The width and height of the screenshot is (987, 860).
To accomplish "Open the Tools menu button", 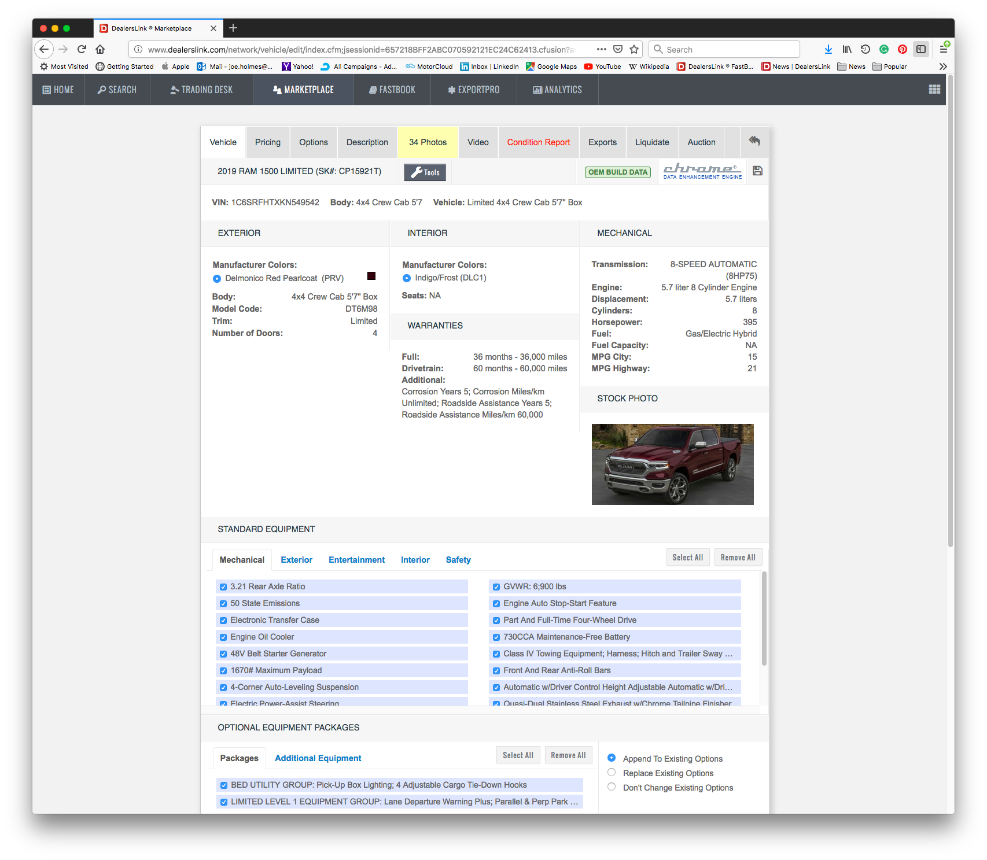I will 425,172.
